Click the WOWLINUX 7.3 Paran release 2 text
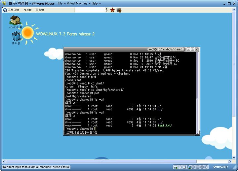The width and height of the screenshot is (238, 171). point(65,34)
